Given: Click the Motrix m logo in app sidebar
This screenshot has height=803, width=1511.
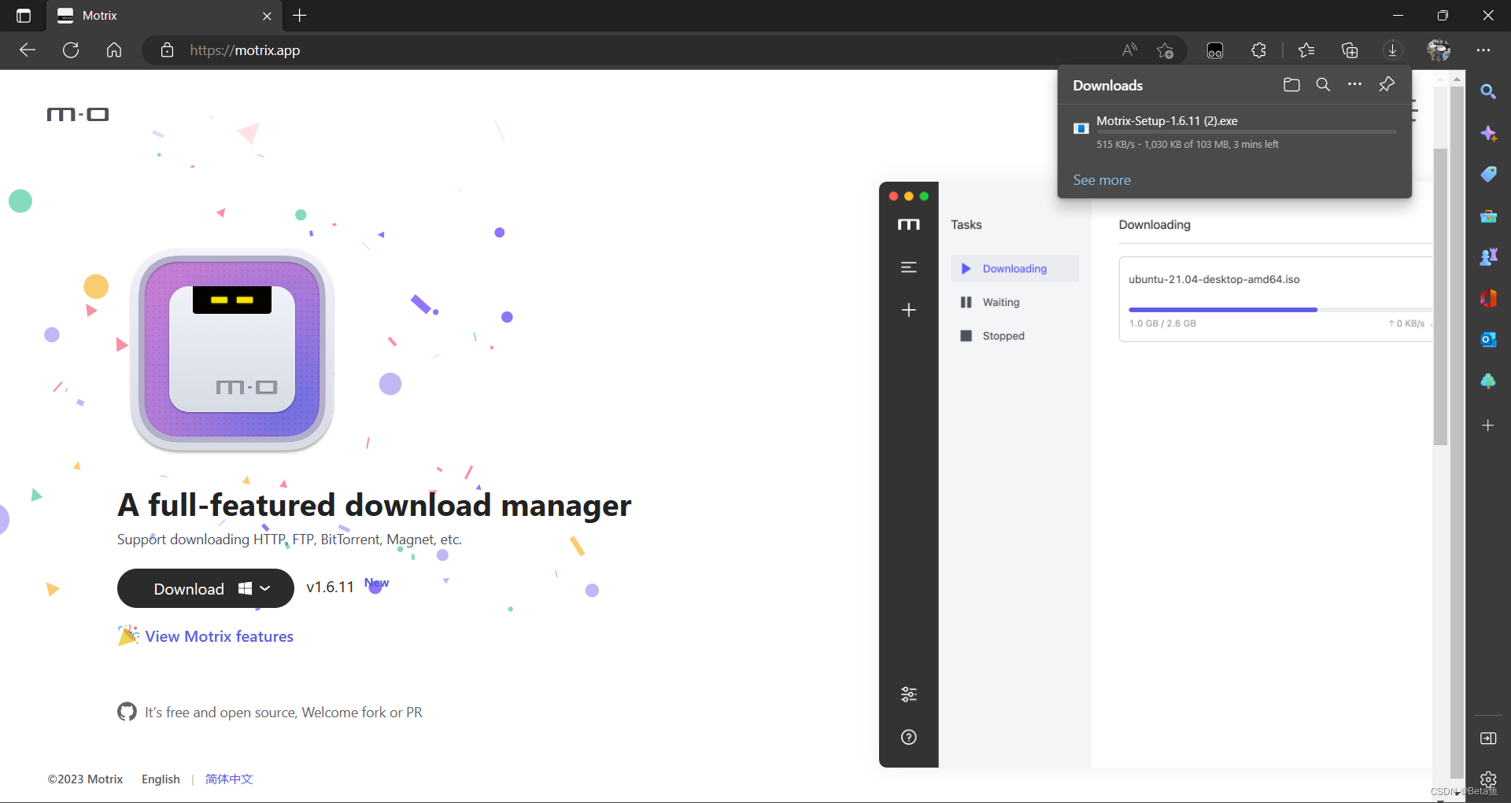Looking at the screenshot, I should (x=909, y=225).
